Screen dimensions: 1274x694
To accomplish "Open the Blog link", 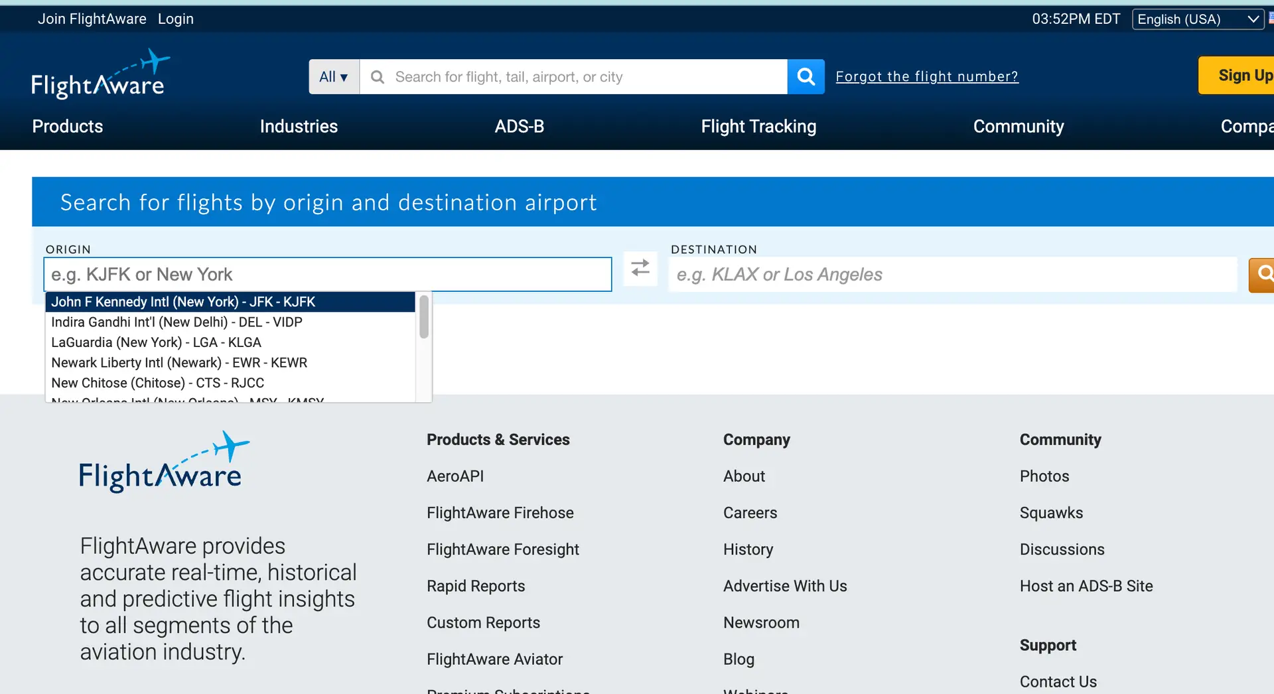I will pos(739,659).
